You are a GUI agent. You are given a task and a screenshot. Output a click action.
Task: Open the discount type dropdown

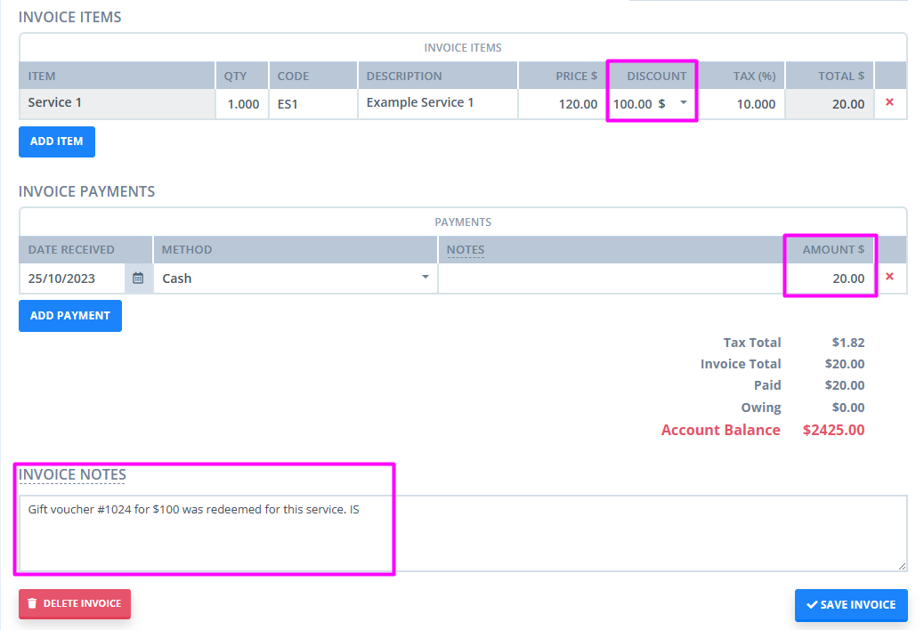[683, 102]
